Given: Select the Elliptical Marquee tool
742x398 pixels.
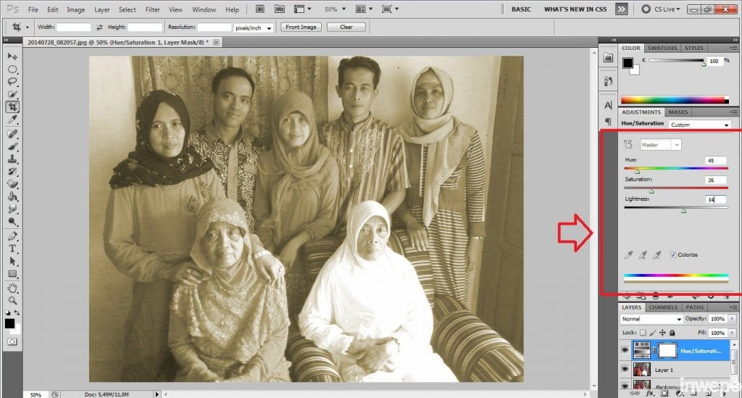Looking at the screenshot, I should point(12,69).
